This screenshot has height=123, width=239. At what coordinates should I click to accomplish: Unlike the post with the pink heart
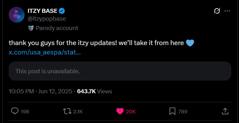pyautogui.click(x=120, y=111)
